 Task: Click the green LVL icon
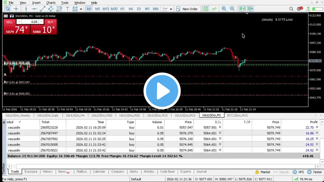(308, 9)
